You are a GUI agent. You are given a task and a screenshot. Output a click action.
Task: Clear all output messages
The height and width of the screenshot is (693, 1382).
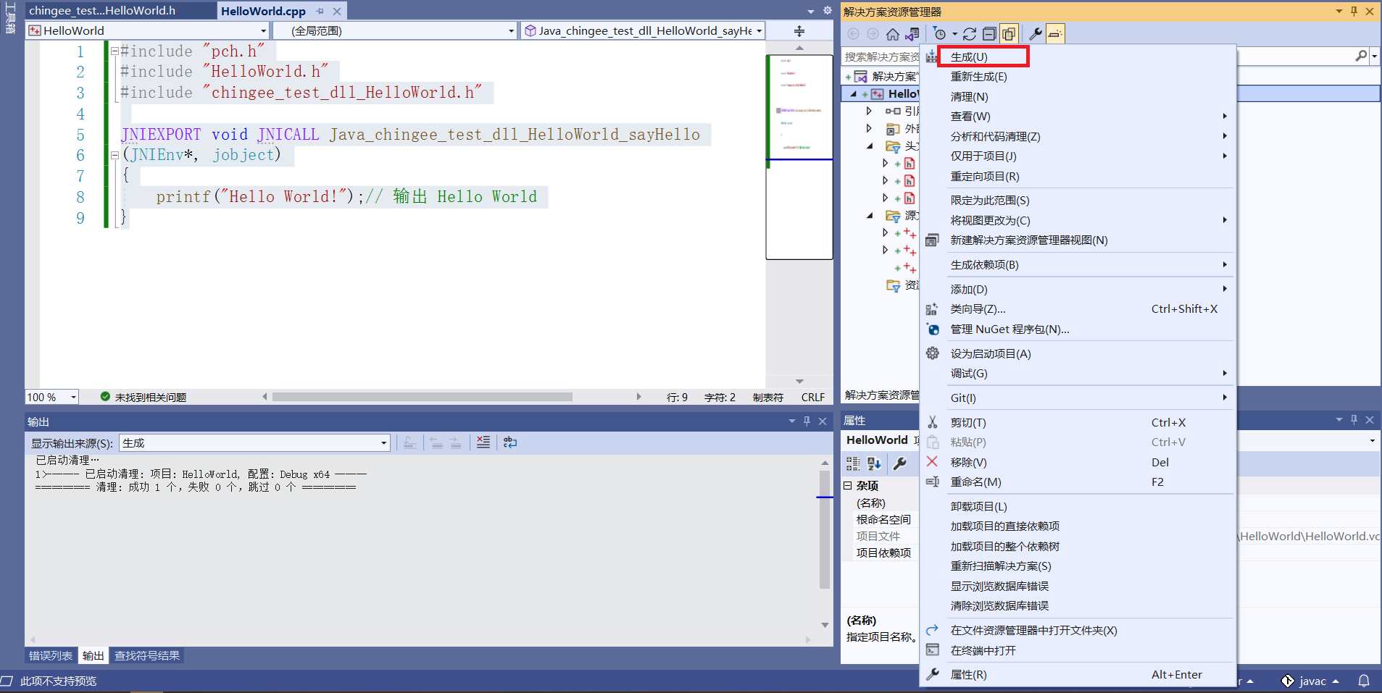click(x=483, y=442)
